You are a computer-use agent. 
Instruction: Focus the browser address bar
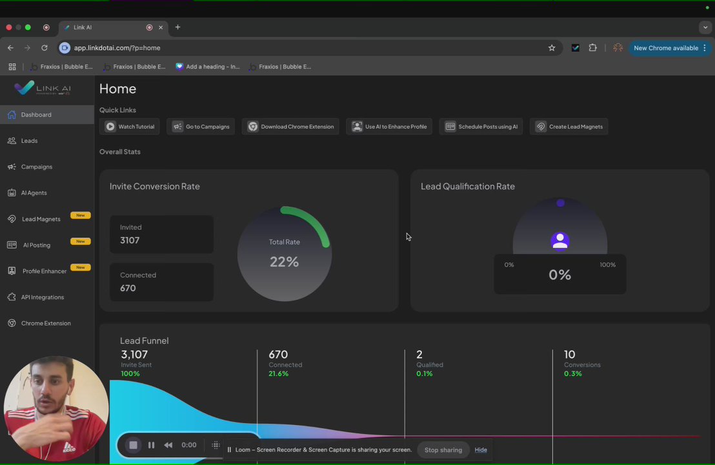(305, 48)
